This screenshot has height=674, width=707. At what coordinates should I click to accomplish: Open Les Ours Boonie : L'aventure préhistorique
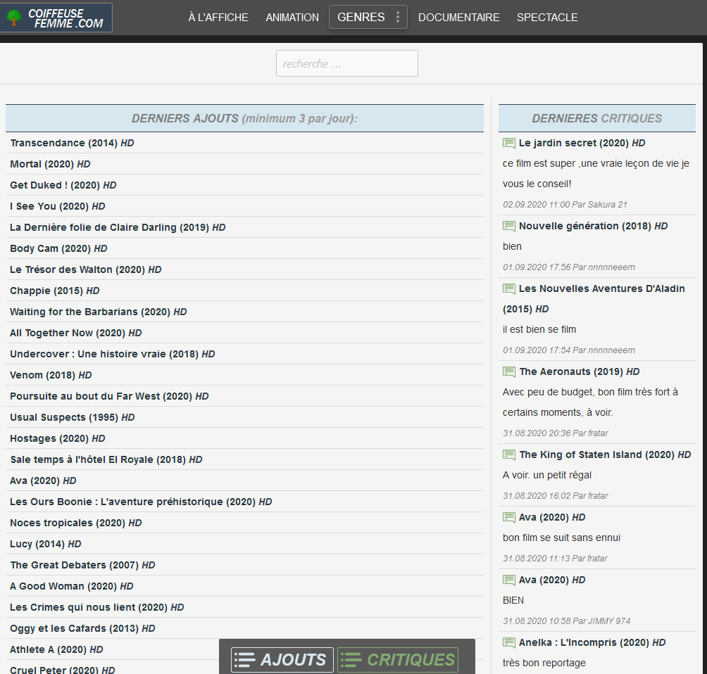tap(141, 502)
